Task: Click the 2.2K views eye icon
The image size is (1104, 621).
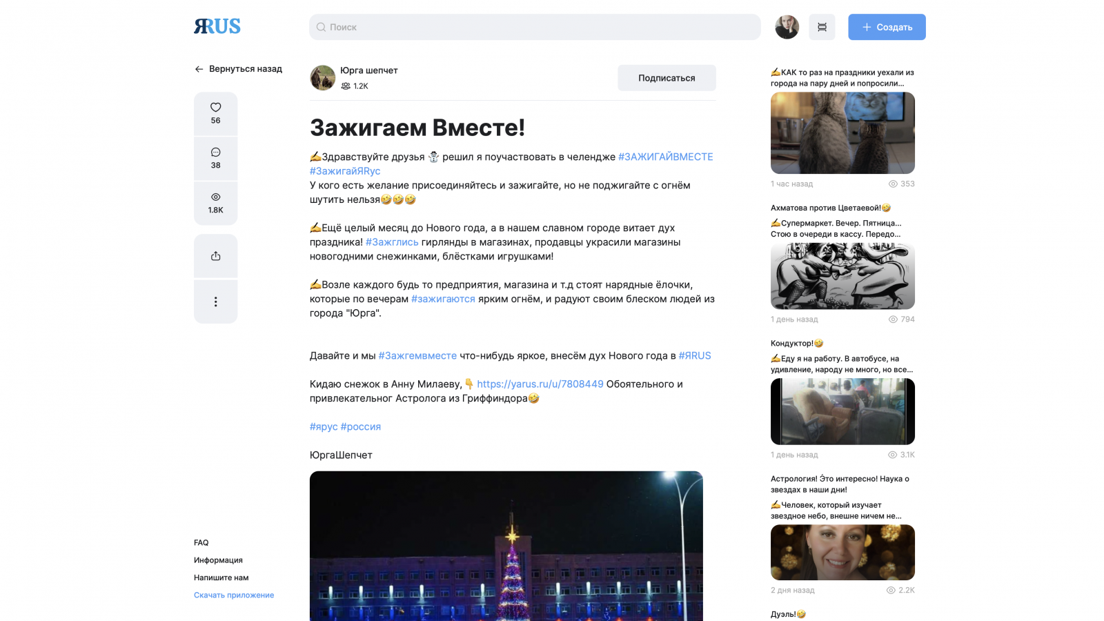Action: [891, 591]
